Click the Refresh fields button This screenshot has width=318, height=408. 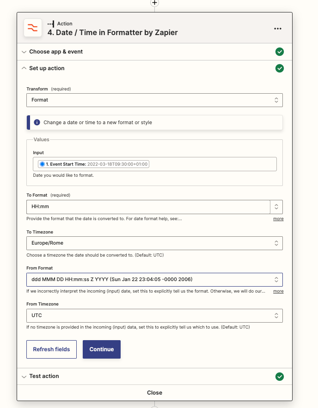[x=51, y=349]
